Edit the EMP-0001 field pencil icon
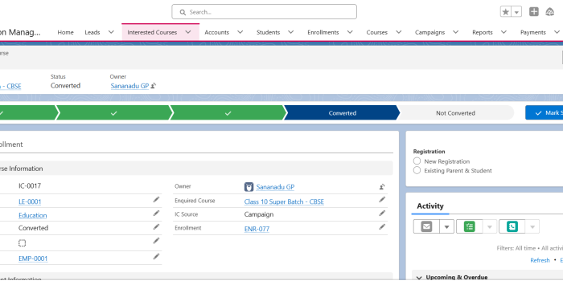Viewport: 563px width, 297px height. coord(156,256)
